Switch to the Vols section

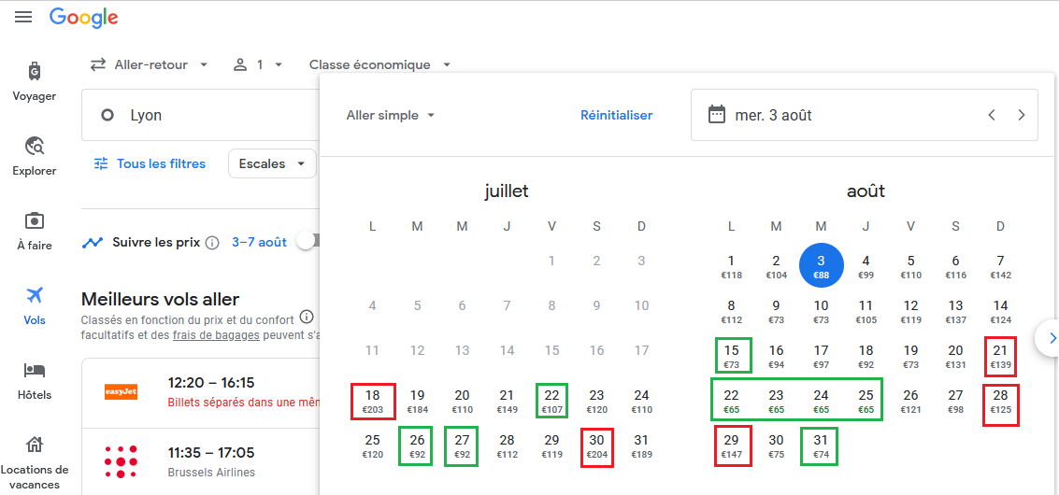[35, 305]
